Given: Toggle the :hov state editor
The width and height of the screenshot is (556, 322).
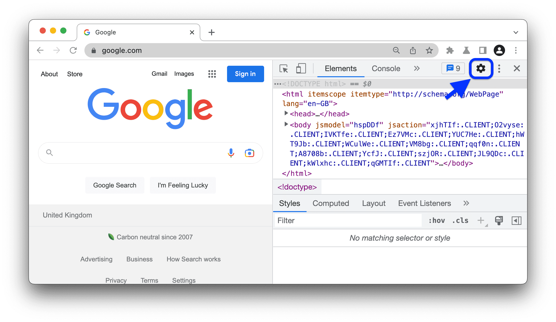Looking at the screenshot, I should (437, 220).
